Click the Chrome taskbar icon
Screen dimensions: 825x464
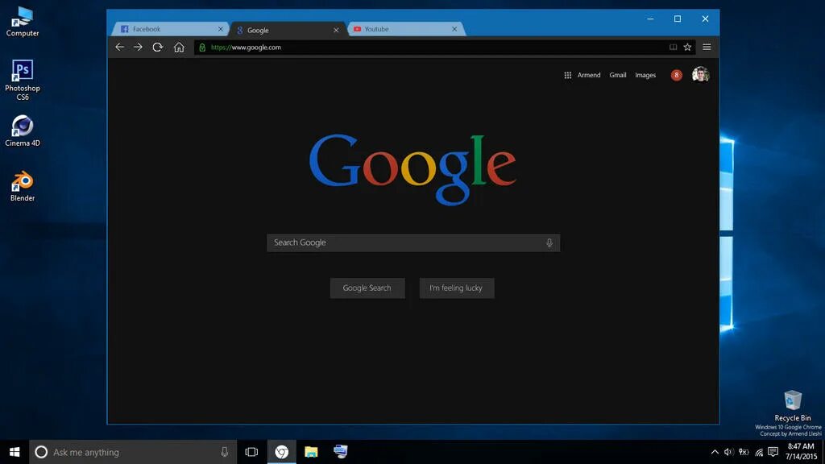(x=281, y=452)
